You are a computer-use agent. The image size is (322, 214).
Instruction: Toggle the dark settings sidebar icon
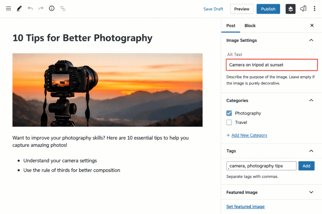(x=291, y=9)
